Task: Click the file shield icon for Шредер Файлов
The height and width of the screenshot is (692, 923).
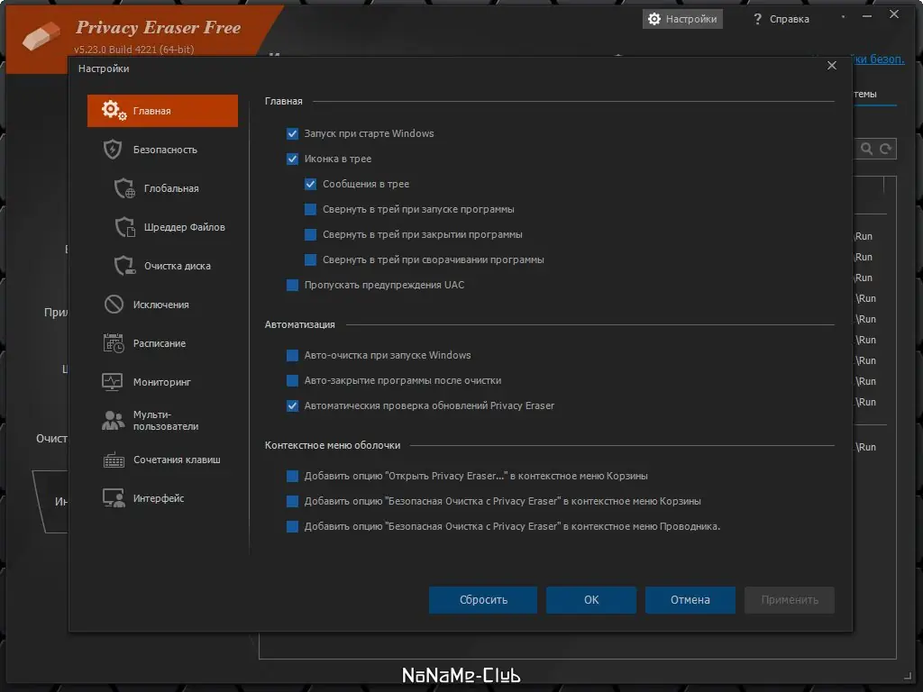Action: click(x=124, y=227)
